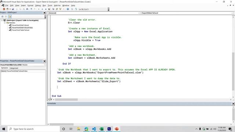235x132 pixels.
Task: Click the Reset stop icon
Action: [46, 9]
